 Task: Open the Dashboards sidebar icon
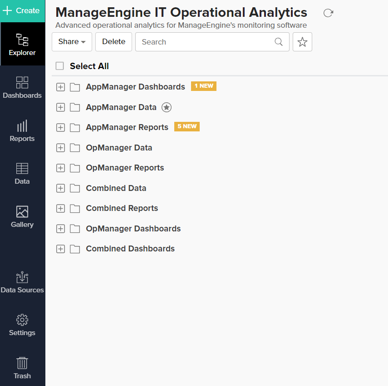point(22,87)
